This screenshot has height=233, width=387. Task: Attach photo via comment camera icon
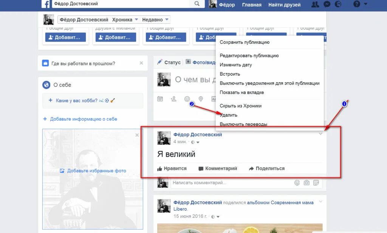(x=307, y=183)
